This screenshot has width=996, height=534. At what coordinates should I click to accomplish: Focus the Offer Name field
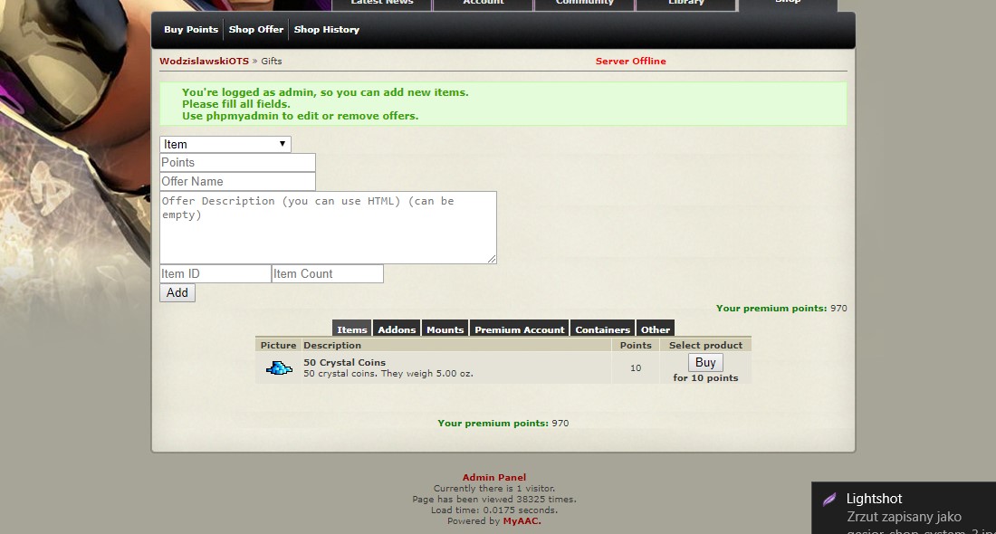point(237,182)
